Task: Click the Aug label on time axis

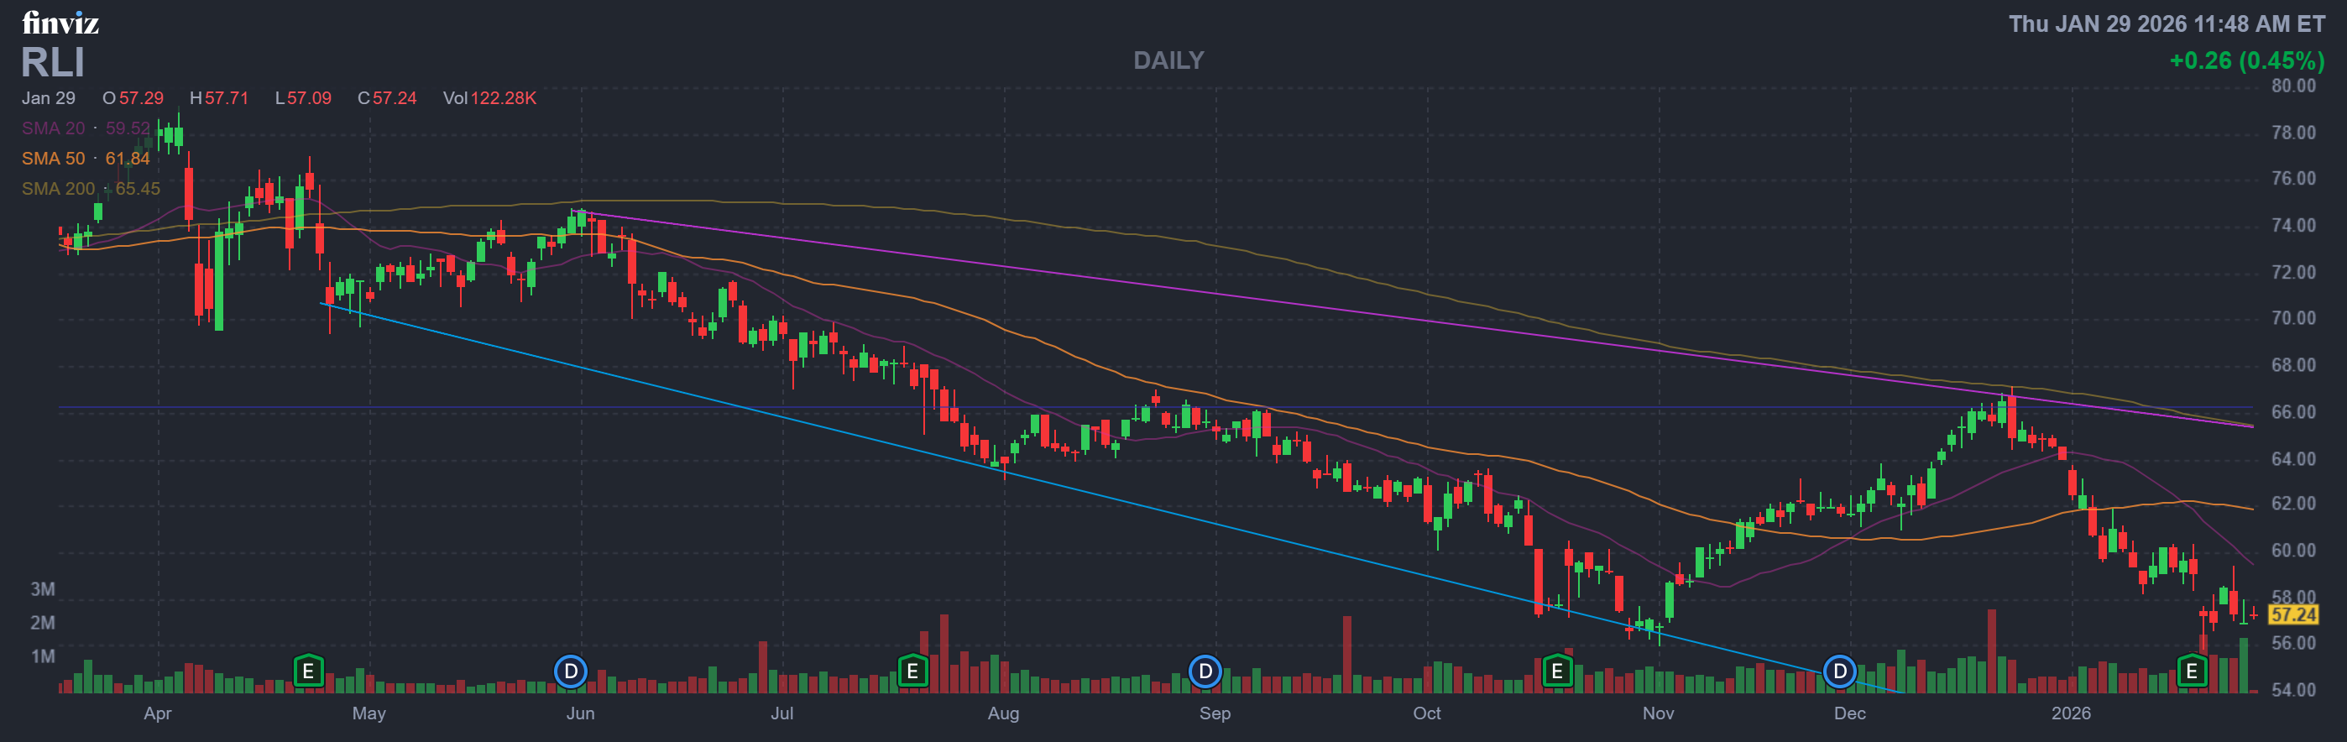Action: [x=1003, y=713]
